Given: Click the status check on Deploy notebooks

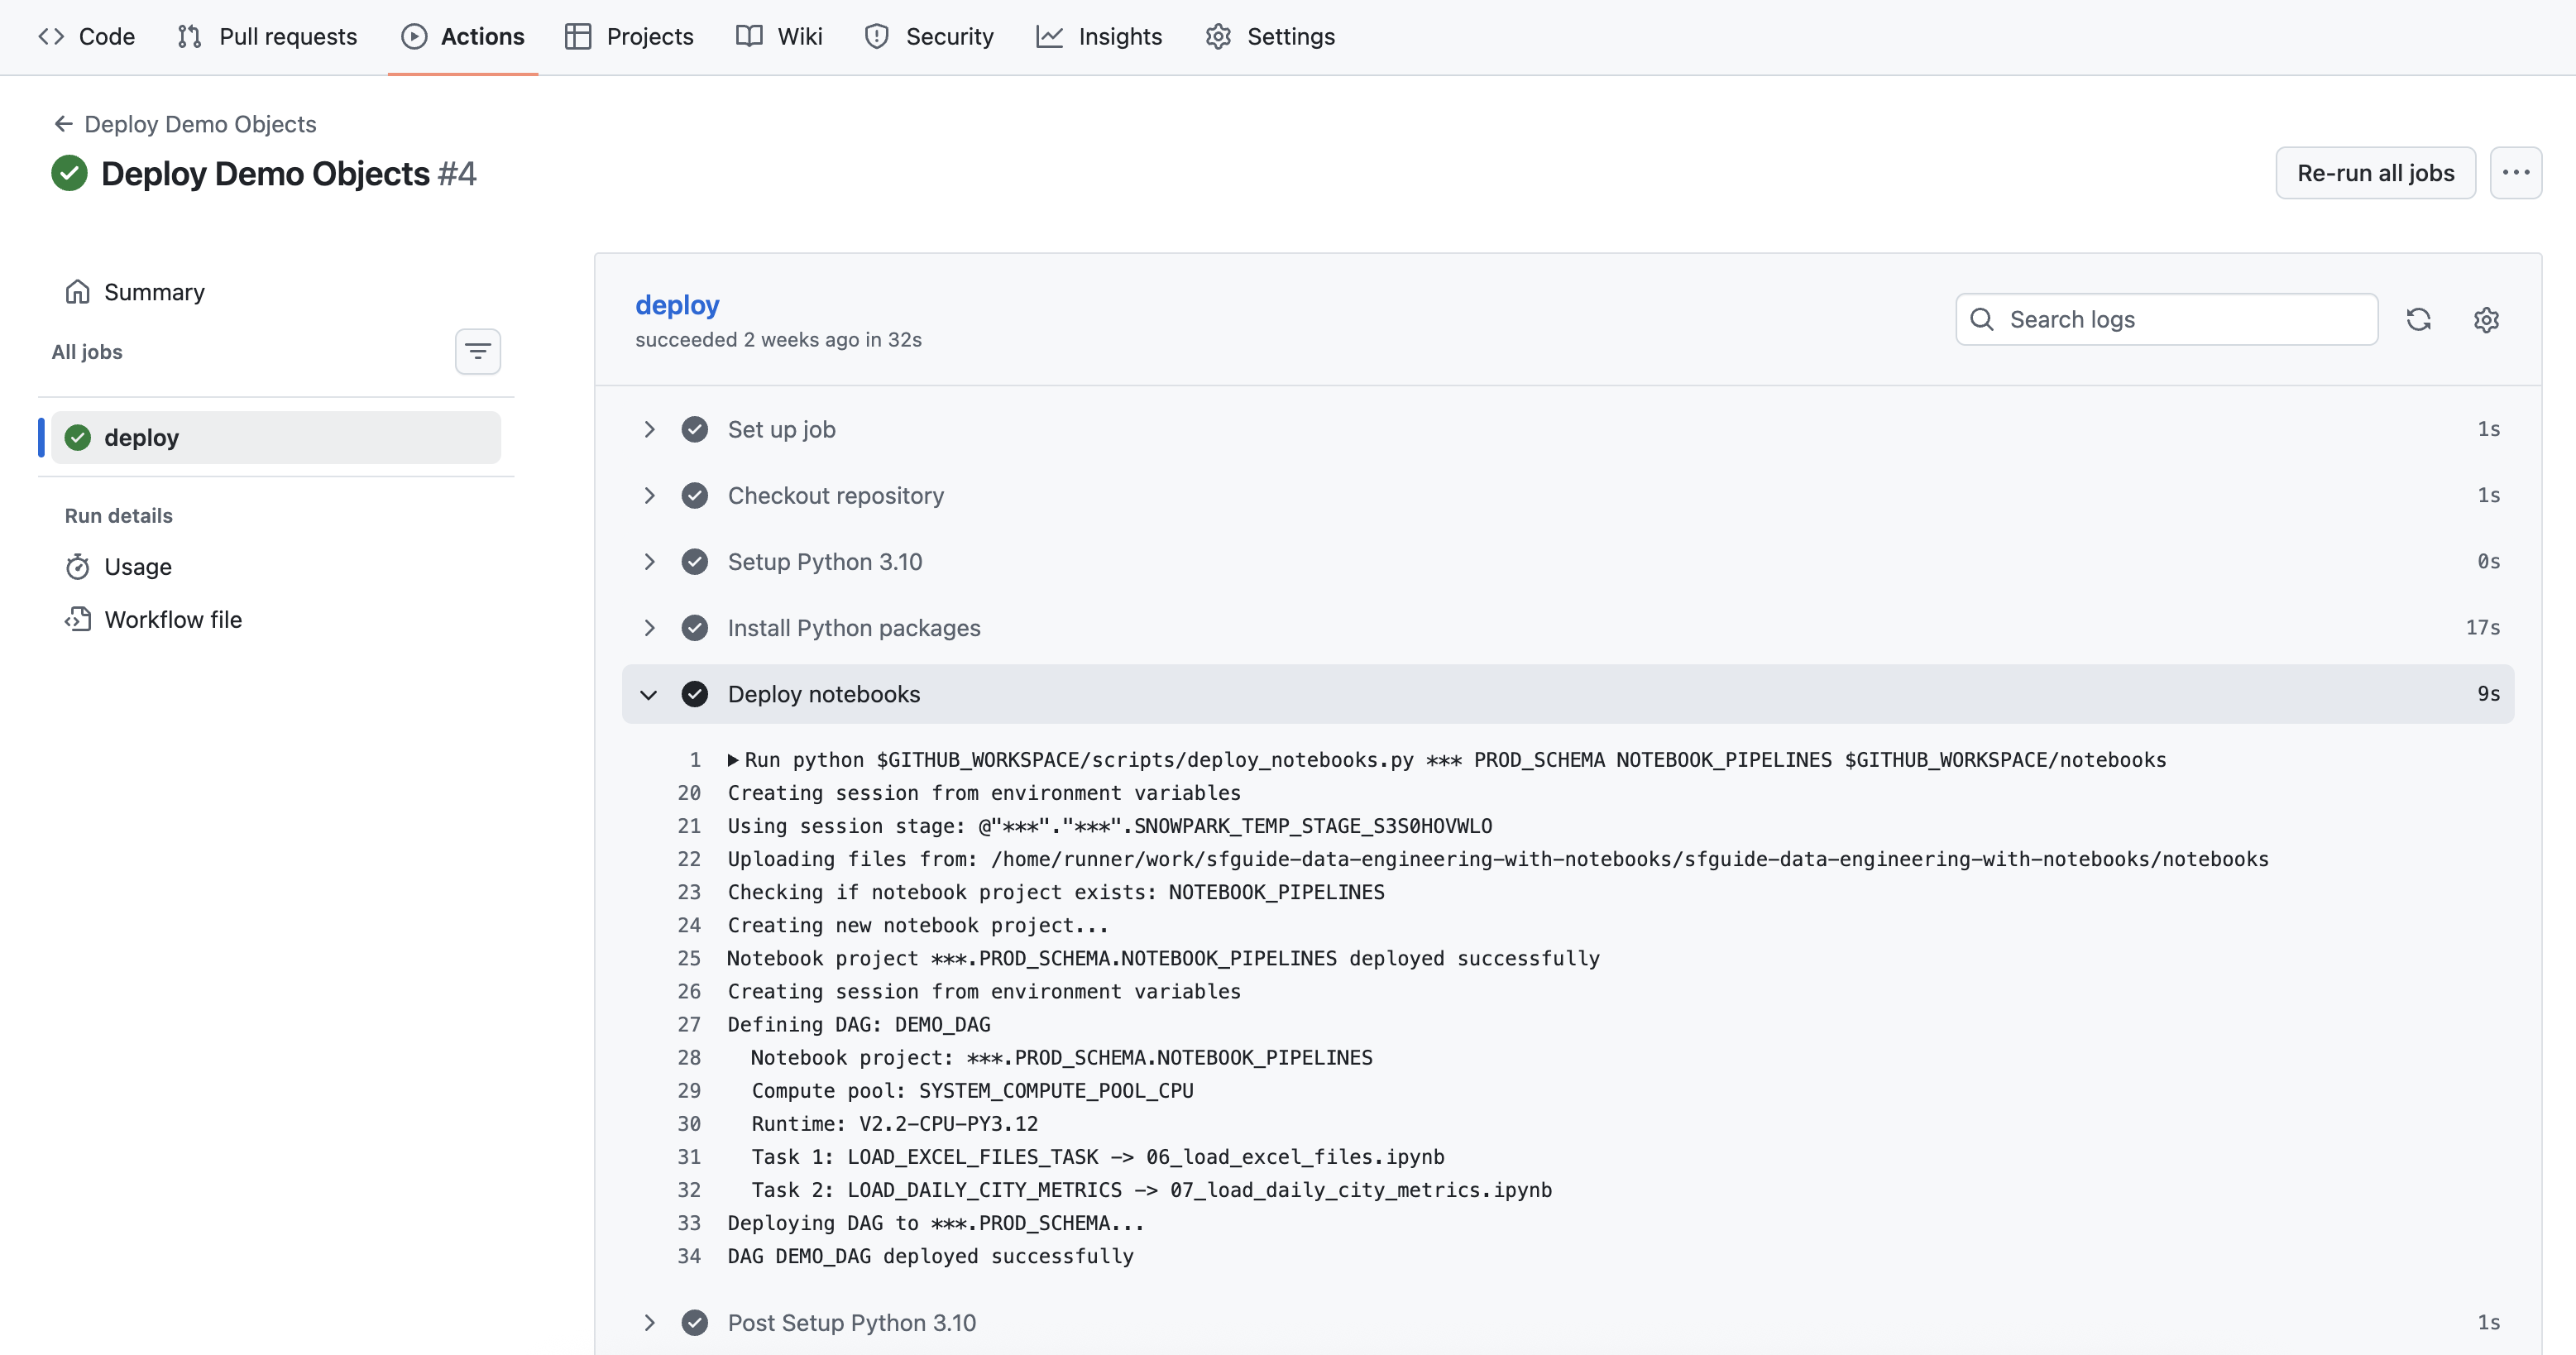Looking at the screenshot, I should click(694, 694).
